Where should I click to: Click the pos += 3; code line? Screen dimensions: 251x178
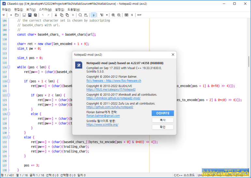[32, 165]
